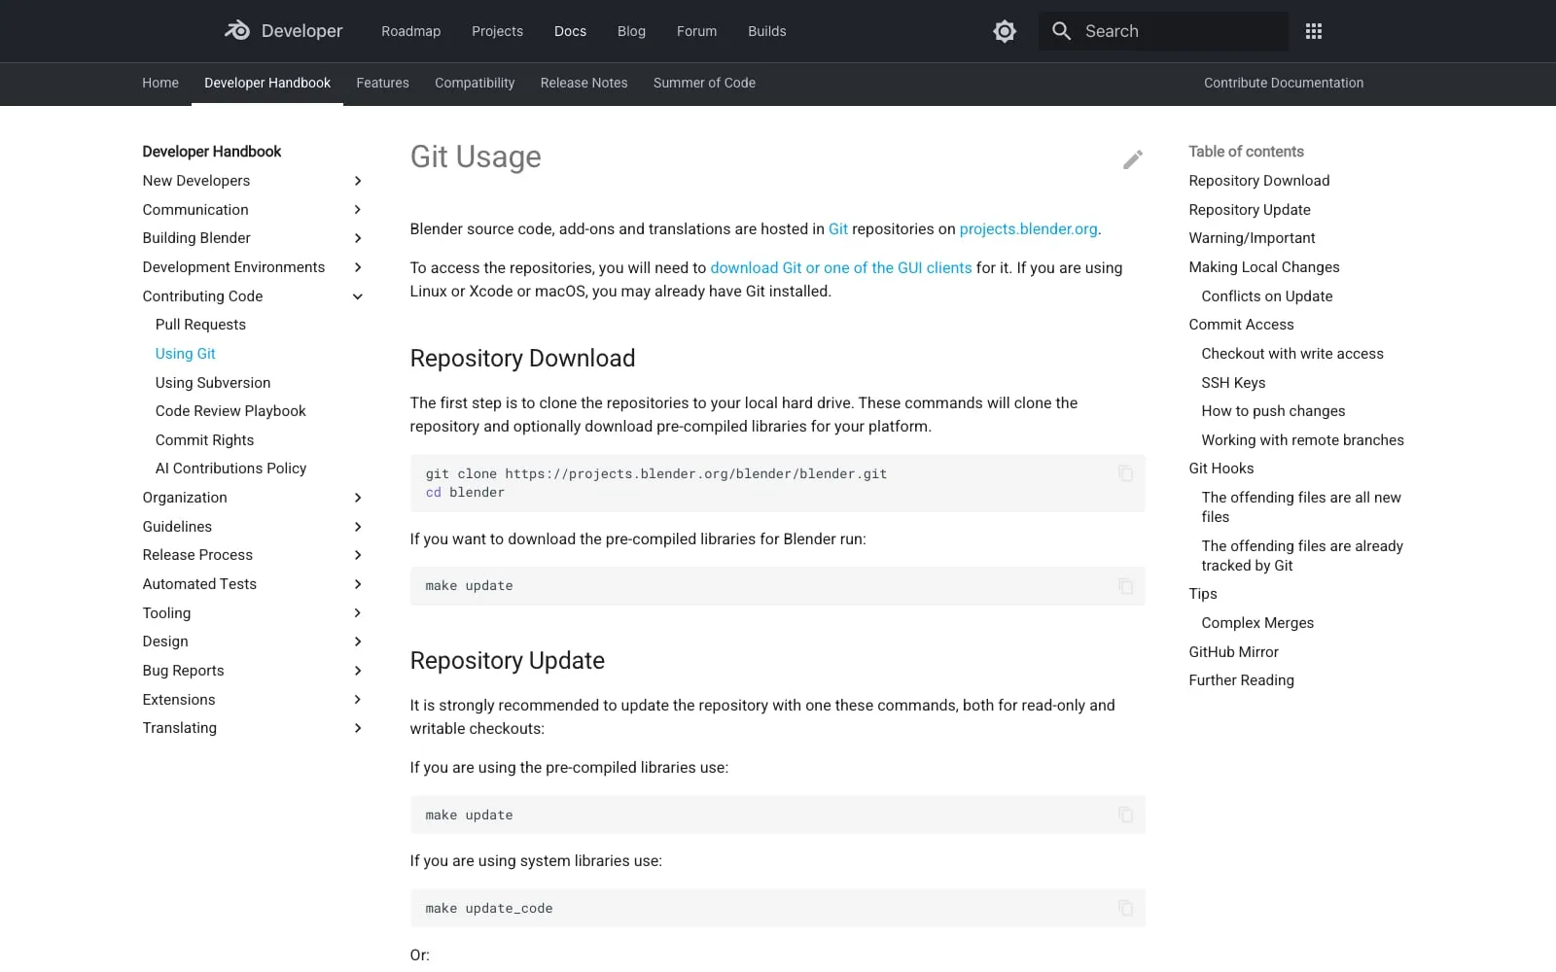The image size is (1556, 972).
Task: Expand the Communication section
Action: [358, 210]
